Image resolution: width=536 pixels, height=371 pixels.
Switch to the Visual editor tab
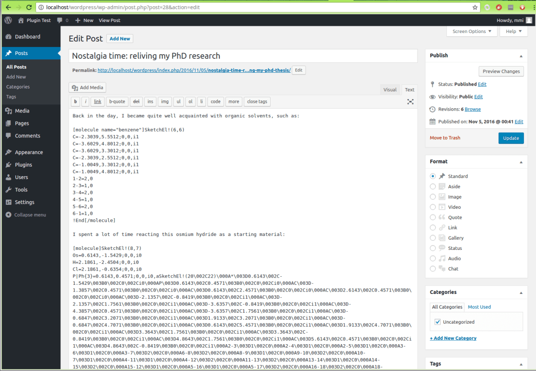tap(390, 90)
